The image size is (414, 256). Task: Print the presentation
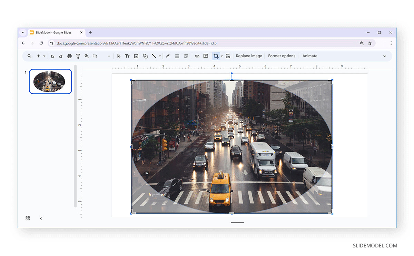pyautogui.click(x=69, y=56)
